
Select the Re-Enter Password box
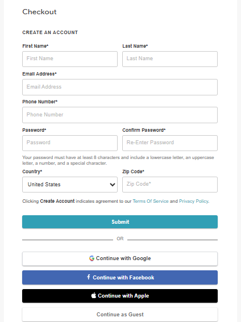click(170, 143)
